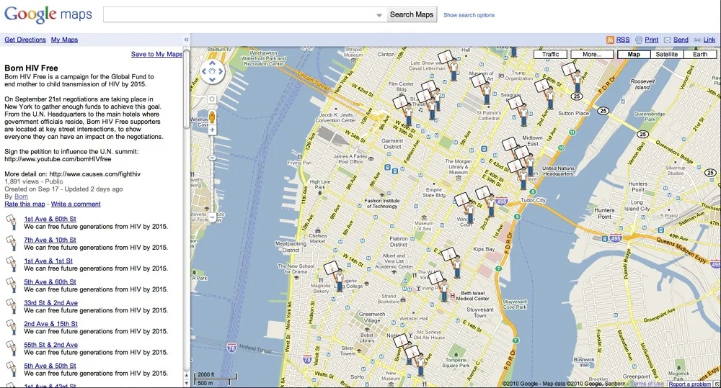This screenshot has height=388, width=721.
Task: Switch to the Satellite view tab
Action: pyautogui.click(x=667, y=54)
